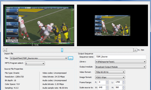Expand the Library path dropdown

click(x=121, y=62)
